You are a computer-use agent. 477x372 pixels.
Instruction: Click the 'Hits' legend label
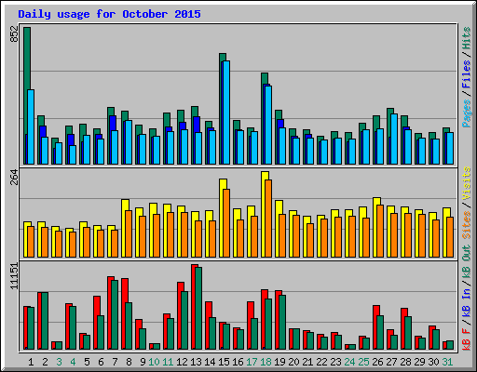point(467,38)
